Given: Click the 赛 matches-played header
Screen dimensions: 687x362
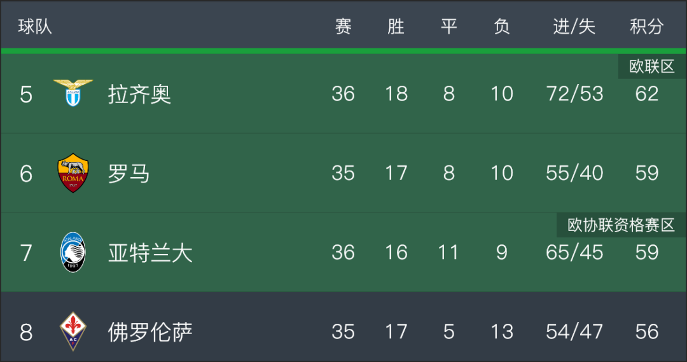Looking at the screenshot, I should (343, 26).
